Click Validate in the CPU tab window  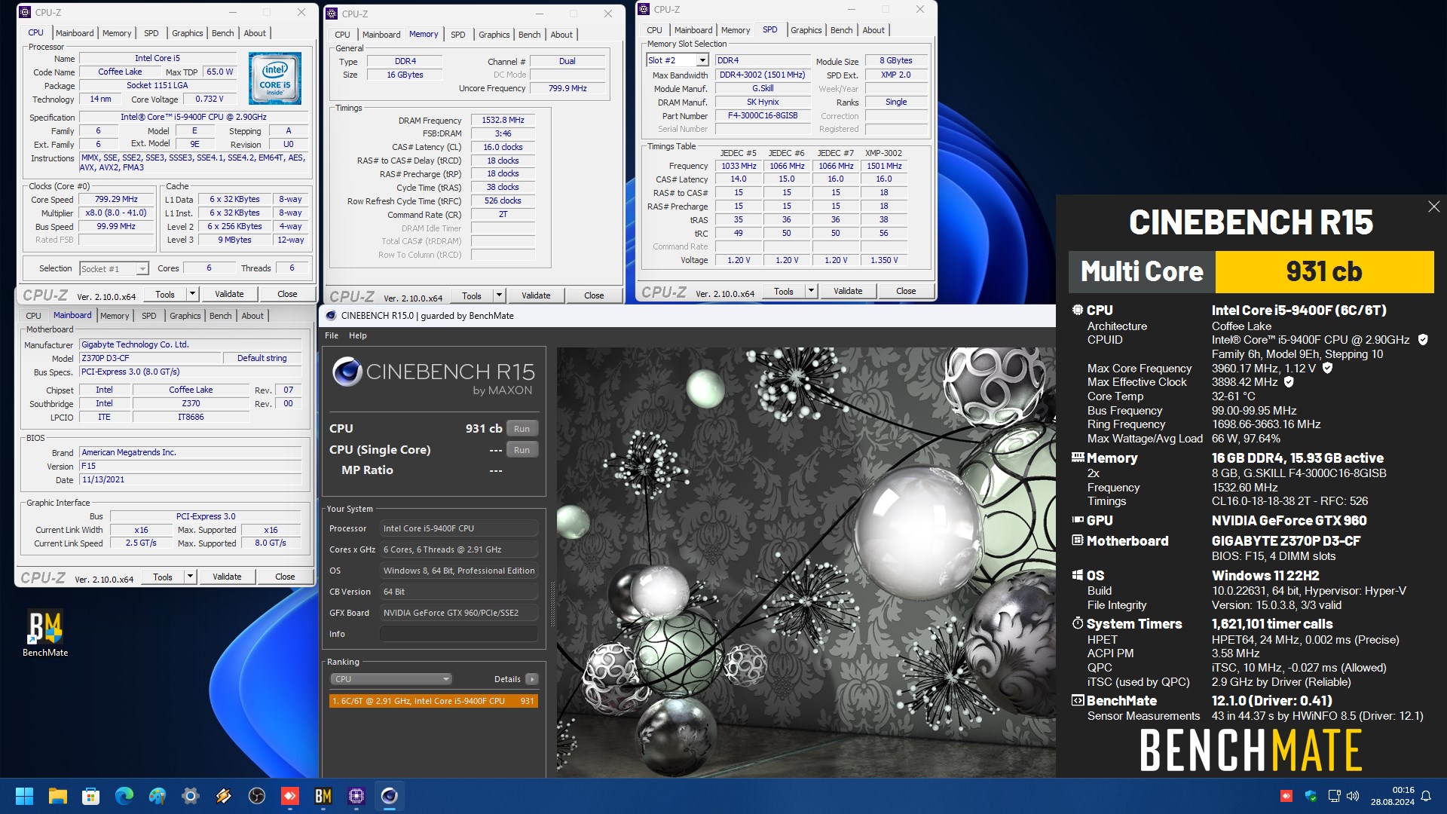click(229, 294)
